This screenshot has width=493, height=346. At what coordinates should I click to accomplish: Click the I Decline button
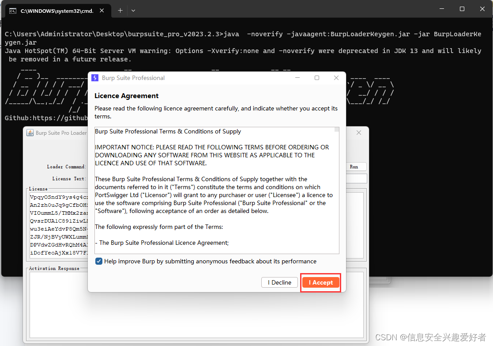(x=279, y=282)
